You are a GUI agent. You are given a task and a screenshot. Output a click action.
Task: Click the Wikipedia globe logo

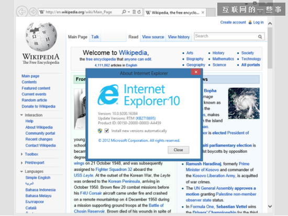(x=41, y=37)
